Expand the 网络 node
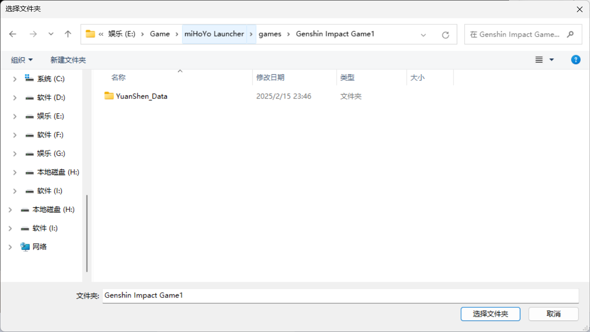 [10, 247]
